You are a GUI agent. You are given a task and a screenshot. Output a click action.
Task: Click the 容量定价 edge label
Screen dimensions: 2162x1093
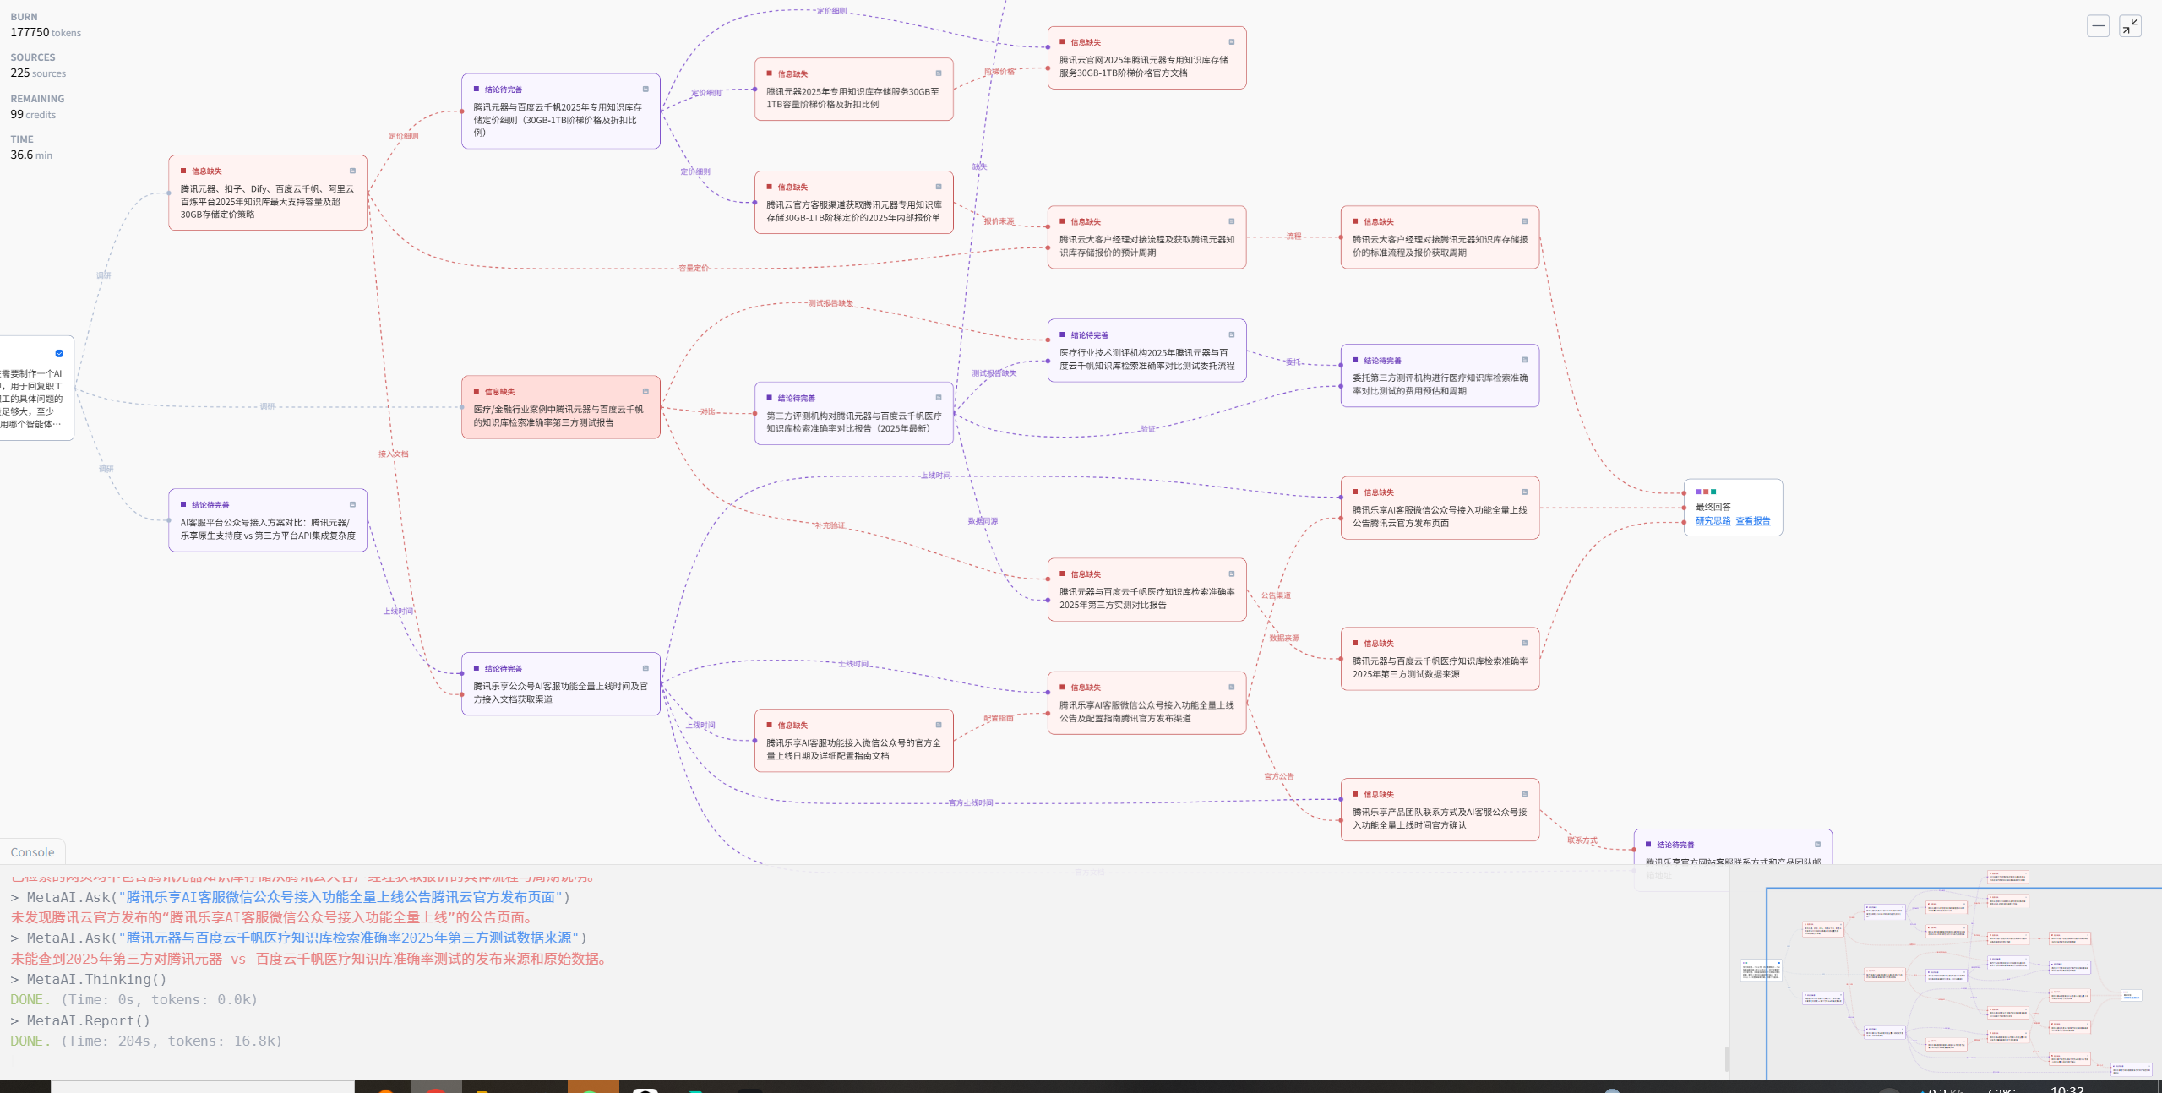(x=693, y=269)
